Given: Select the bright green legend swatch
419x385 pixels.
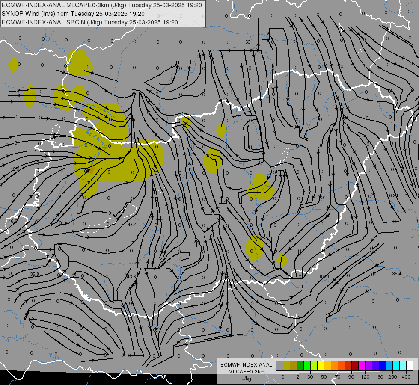Looking at the screenshot, I should [x=307, y=366].
